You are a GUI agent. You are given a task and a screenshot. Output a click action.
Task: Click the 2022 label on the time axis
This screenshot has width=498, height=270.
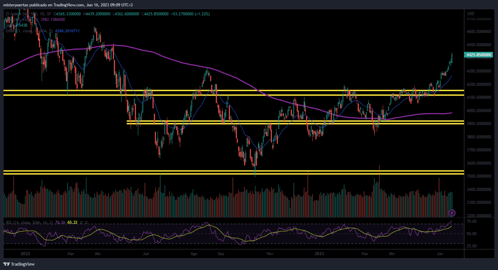26,254
